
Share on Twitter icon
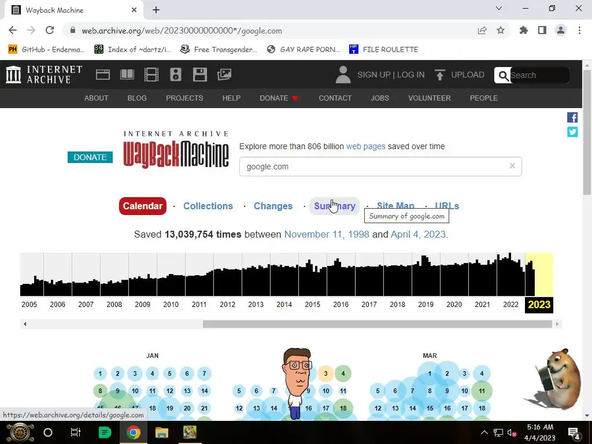[x=572, y=132]
